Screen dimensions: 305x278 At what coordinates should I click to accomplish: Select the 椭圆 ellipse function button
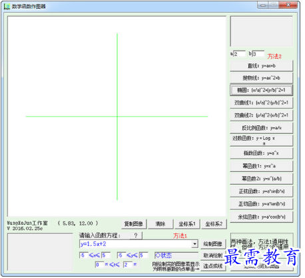tap(261, 90)
